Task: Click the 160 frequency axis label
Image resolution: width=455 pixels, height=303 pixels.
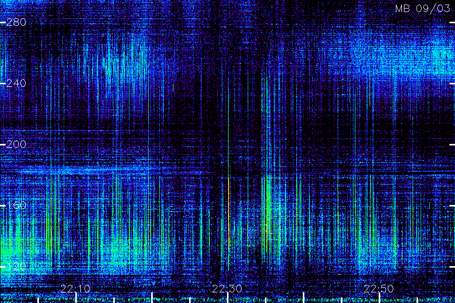Action: [x=16, y=206]
